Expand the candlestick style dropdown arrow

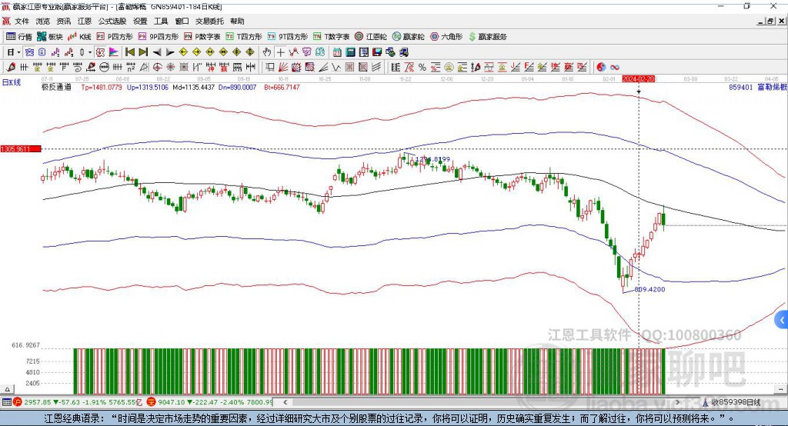tap(90, 52)
